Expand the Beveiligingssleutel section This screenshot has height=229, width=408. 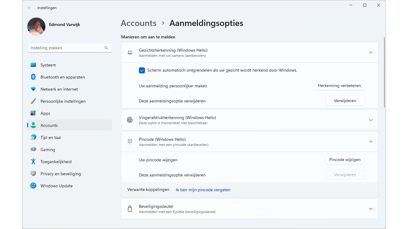click(371, 209)
